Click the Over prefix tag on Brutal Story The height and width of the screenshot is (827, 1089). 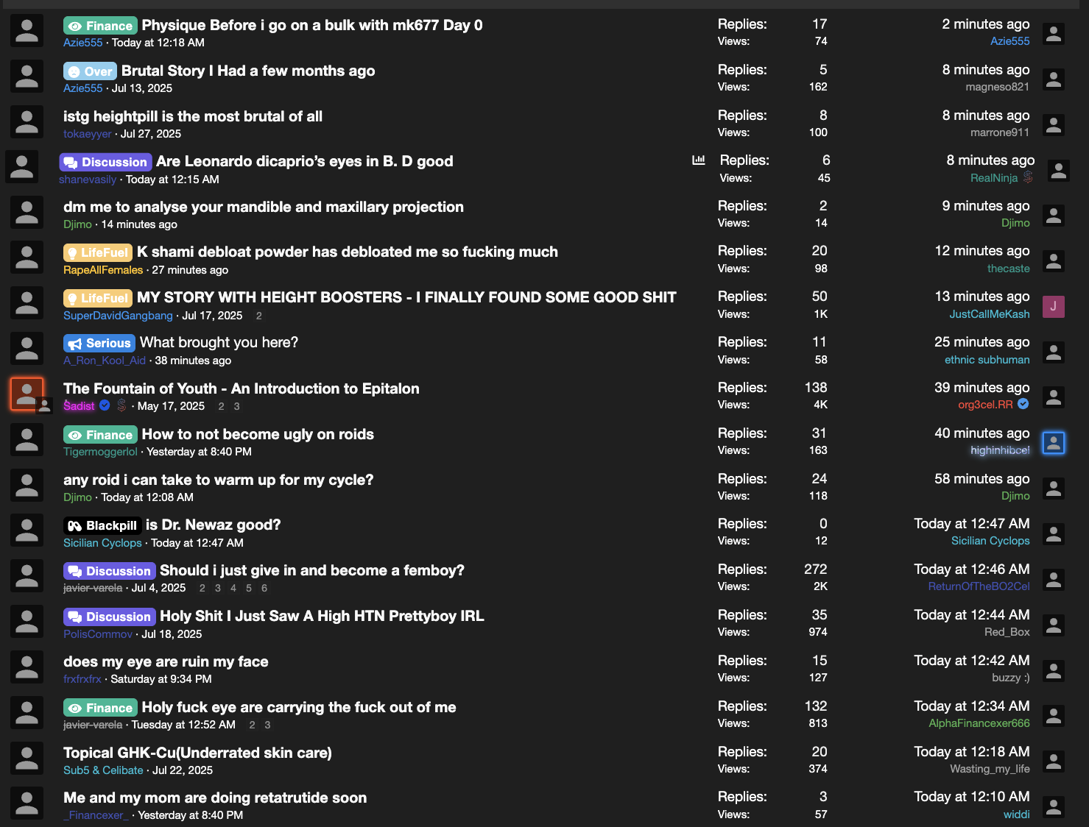tap(90, 71)
